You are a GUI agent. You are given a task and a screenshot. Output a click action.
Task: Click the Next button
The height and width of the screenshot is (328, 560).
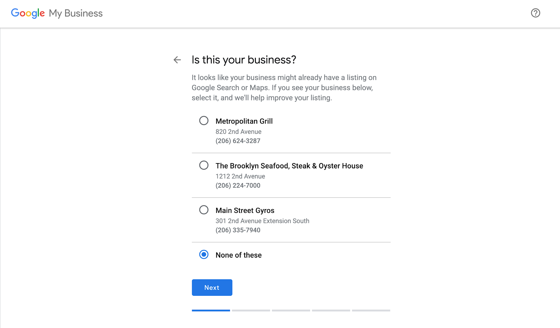[212, 287]
